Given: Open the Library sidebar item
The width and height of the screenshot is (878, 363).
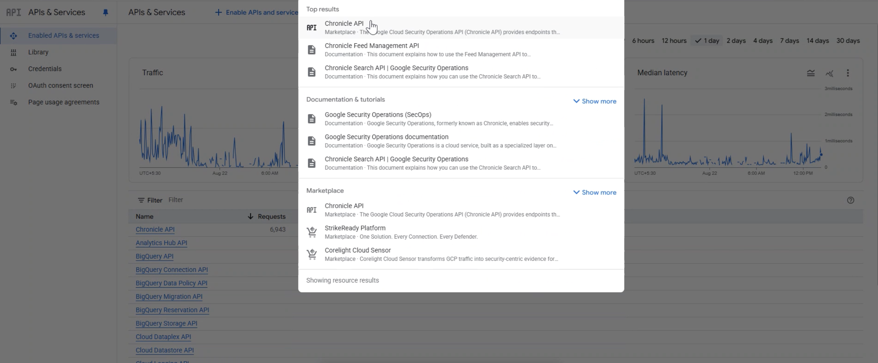Looking at the screenshot, I should click(x=38, y=52).
